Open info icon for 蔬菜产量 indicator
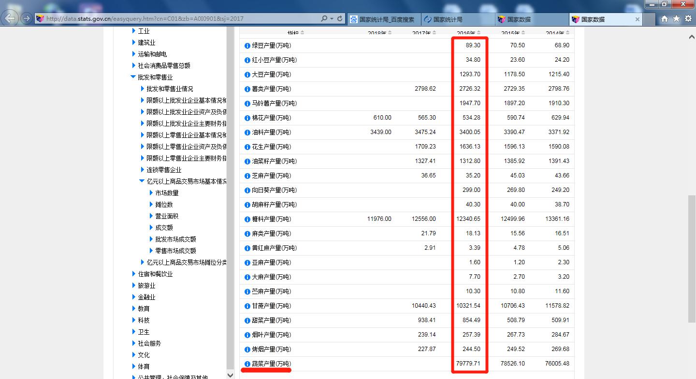 click(x=247, y=364)
